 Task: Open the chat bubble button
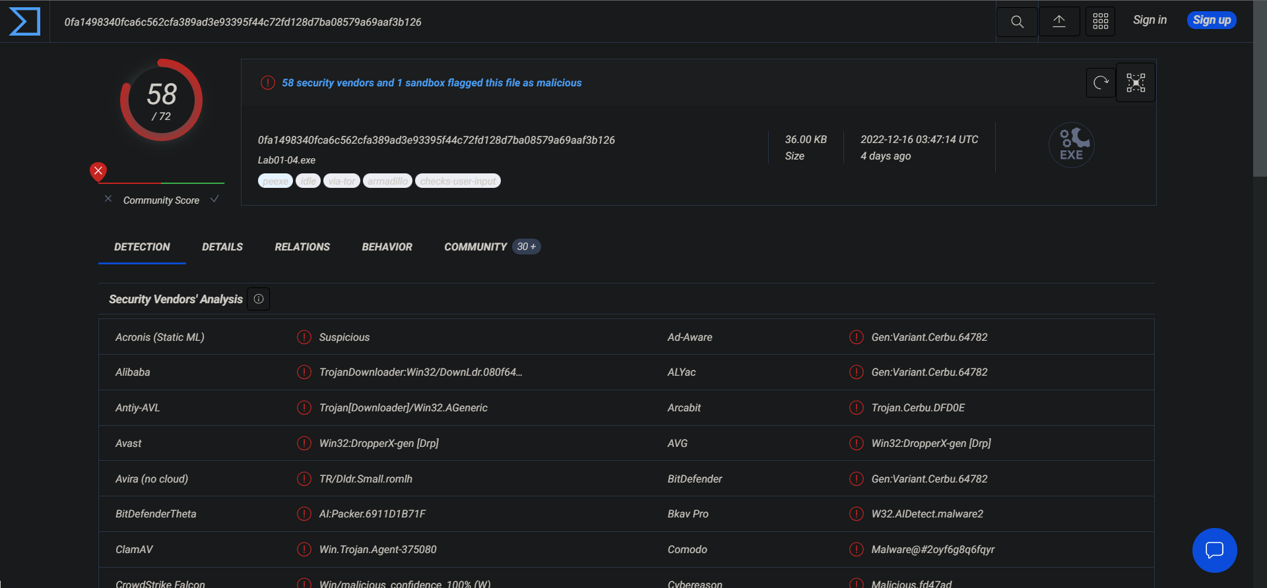(x=1215, y=550)
